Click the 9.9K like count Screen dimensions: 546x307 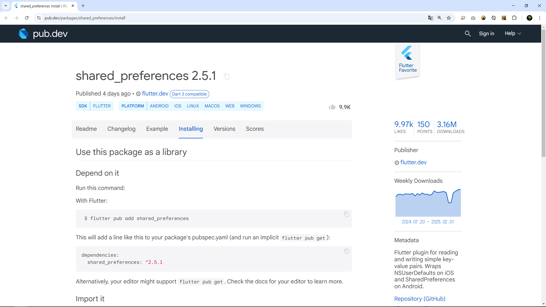345,107
